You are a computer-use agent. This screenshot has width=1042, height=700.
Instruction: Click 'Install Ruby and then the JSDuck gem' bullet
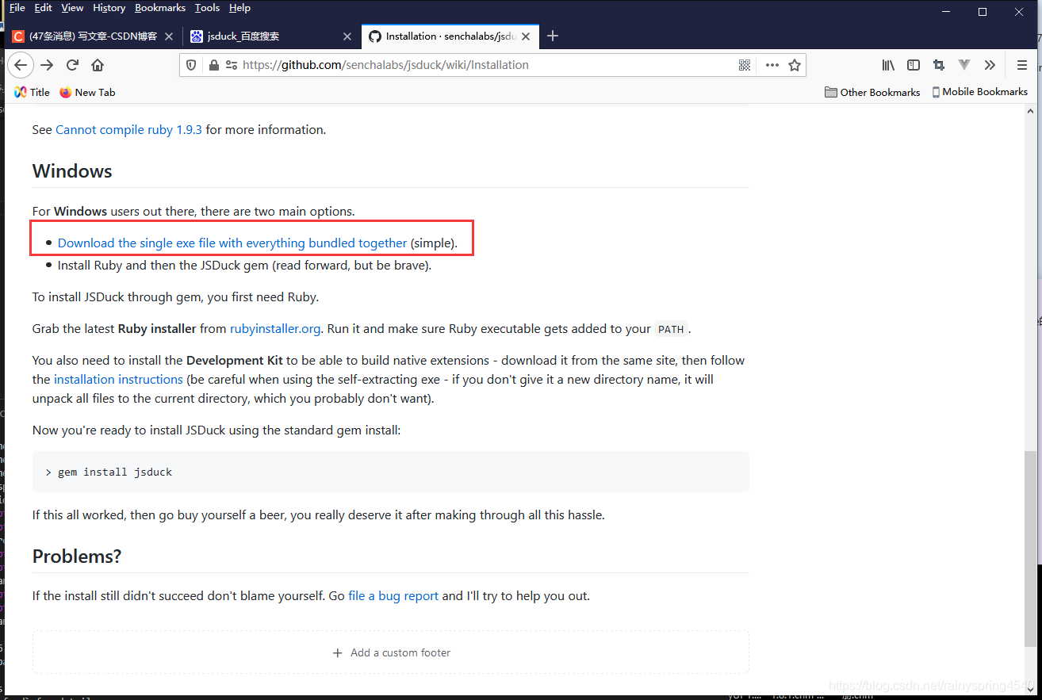pos(244,265)
